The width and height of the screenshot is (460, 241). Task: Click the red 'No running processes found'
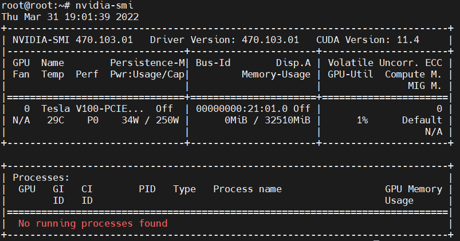coord(93,223)
